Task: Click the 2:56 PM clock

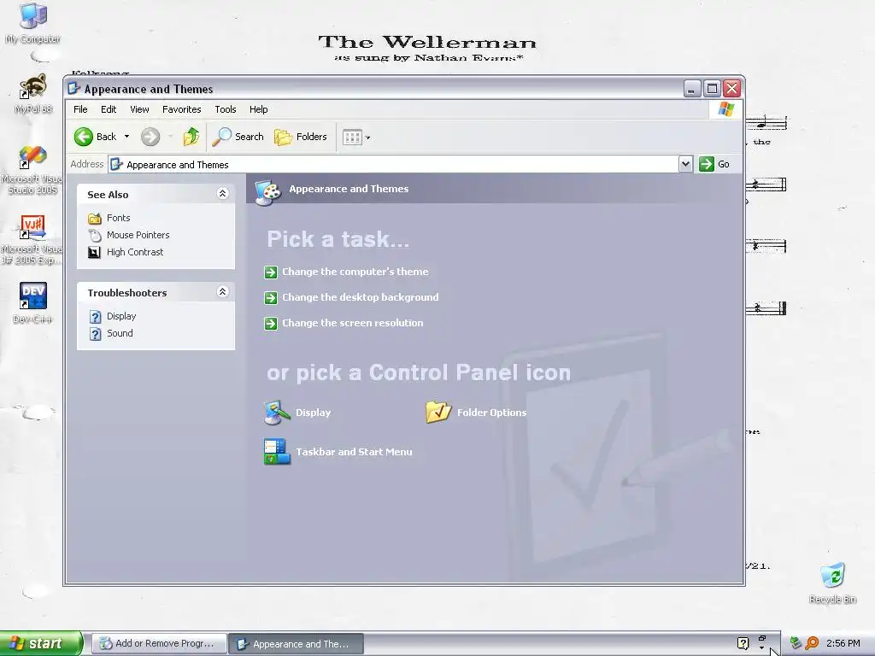Action: point(843,643)
